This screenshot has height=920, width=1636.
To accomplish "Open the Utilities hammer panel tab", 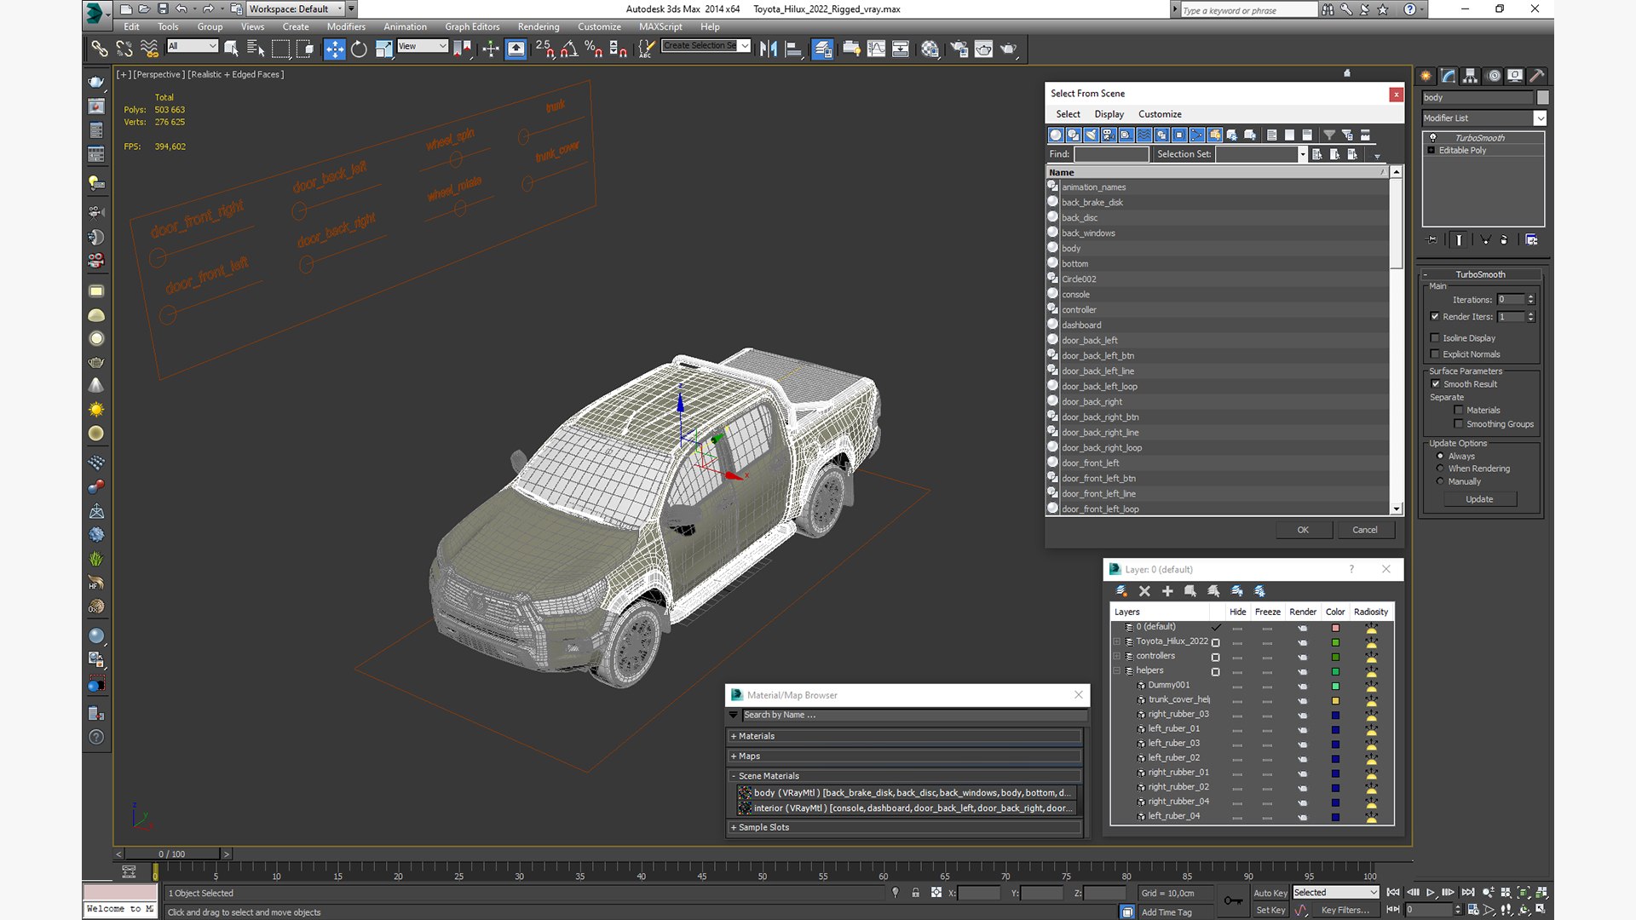I will [x=1537, y=76].
